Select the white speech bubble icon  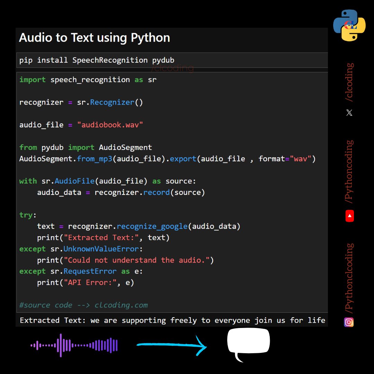tap(248, 341)
